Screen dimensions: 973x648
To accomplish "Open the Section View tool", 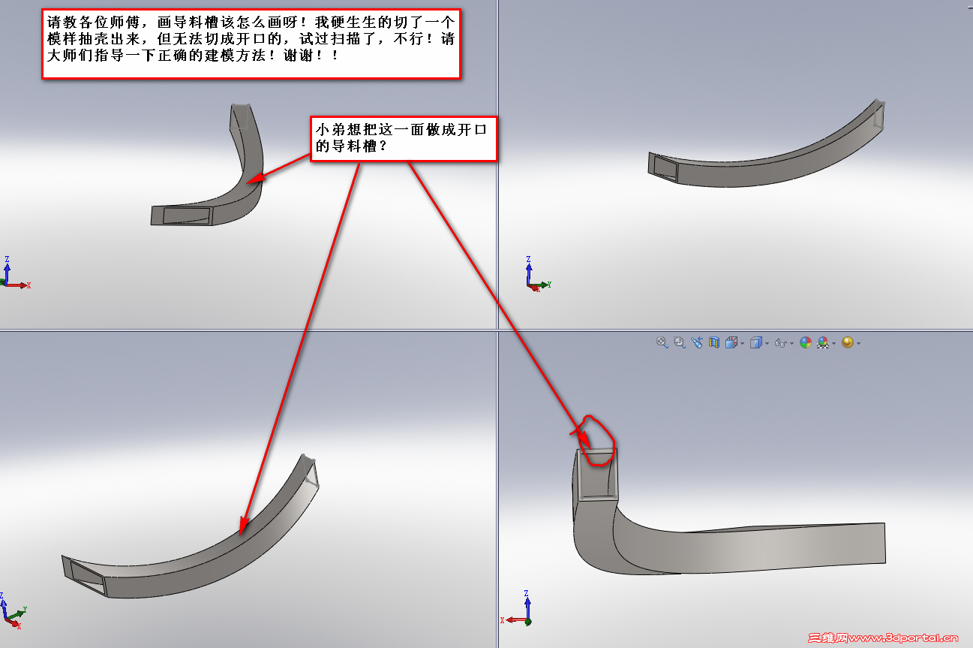I will [x=714, y=342].
